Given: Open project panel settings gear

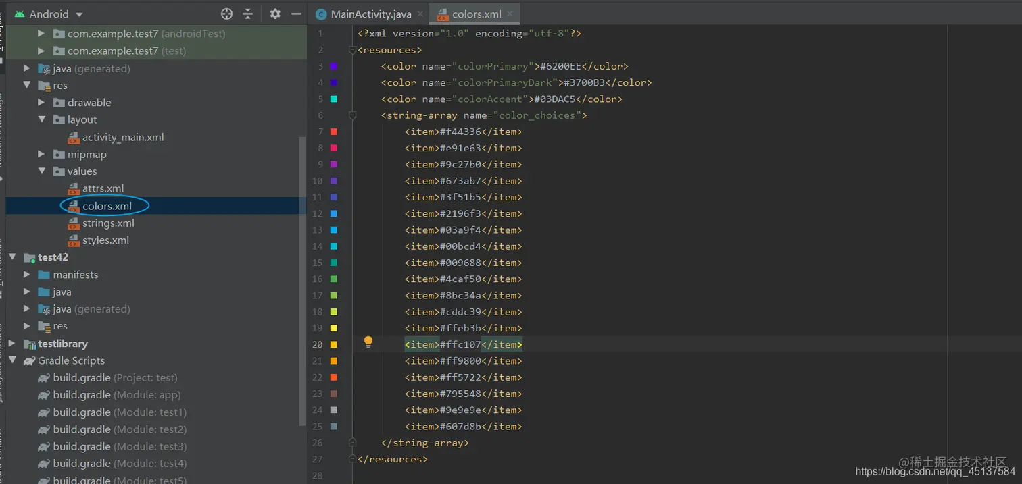Looking at the screenshot, I should [275, 14].
